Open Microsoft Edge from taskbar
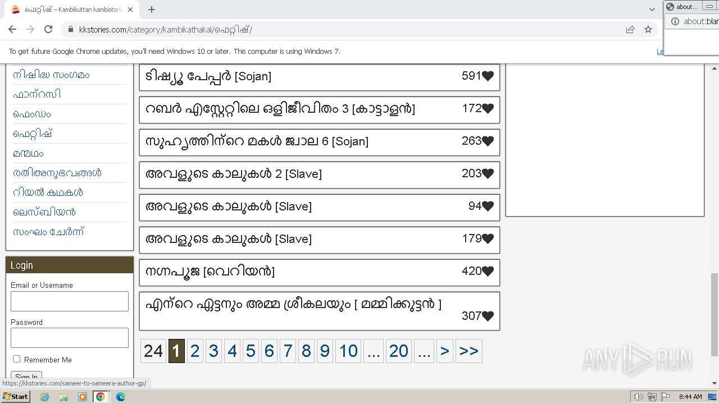The width and height of the screenshot is (719, 404). click(x=120, y=397)
